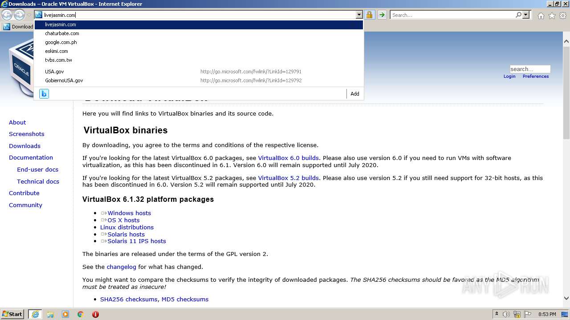Open VirtualBox 5.2 builds link
This screenshot has height=320, width=570.
coord(288,178)
